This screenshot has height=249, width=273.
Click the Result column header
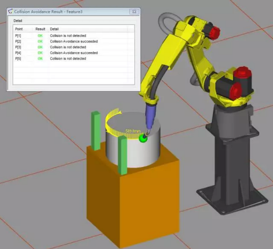point(40,29)
